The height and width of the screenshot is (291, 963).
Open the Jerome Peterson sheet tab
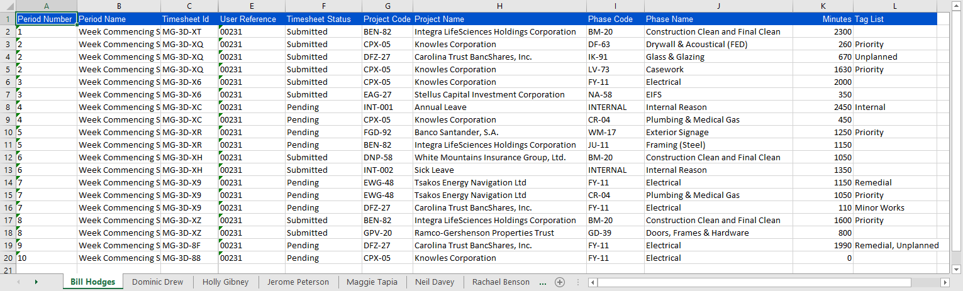point(298,282)
